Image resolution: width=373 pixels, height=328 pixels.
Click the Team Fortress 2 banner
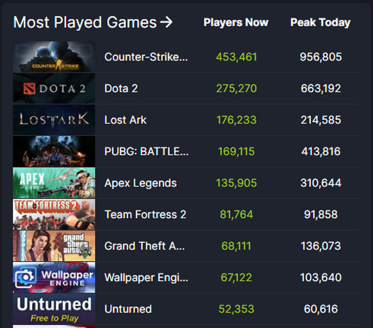pyautogui.click(x=54, y=214)
